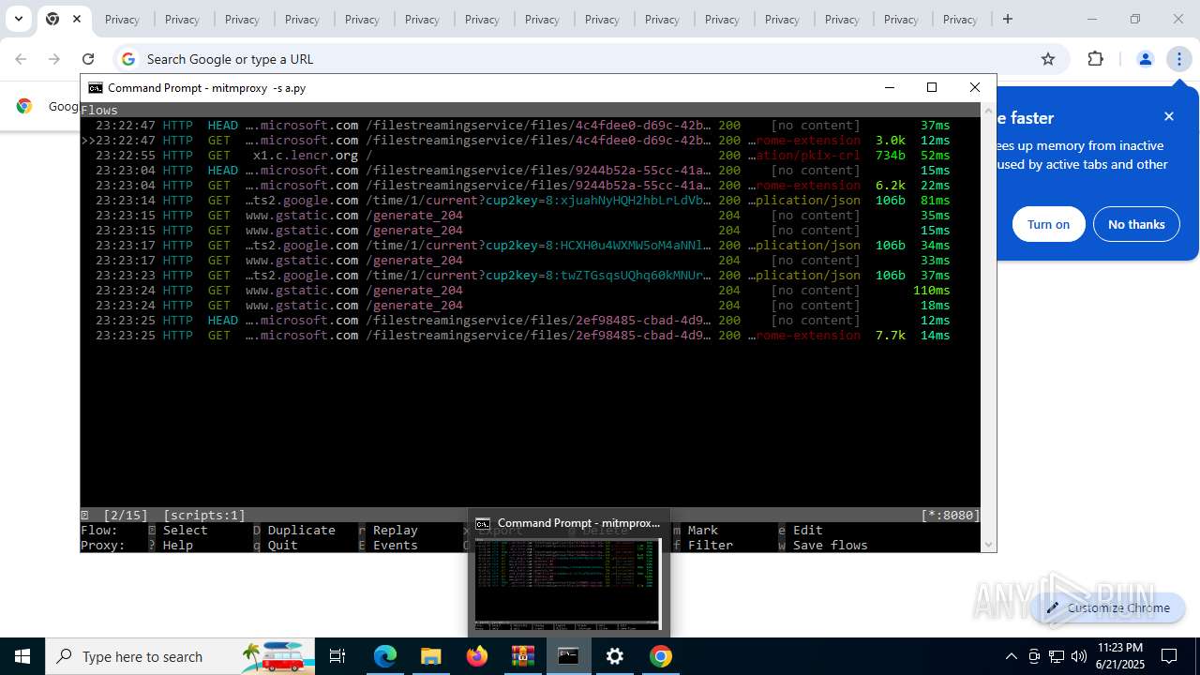Click the [scripts:1] status indicator
Viewport: 1200px width, 675px height.
tap(203, 516)
